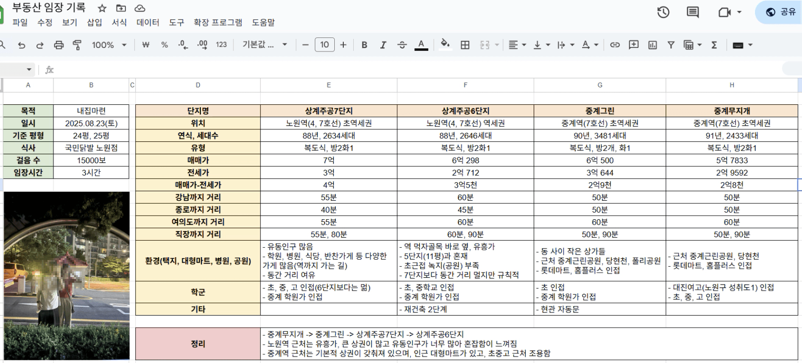Print the spreadsheet
Screen dimensions: 802x363
(59, 45)
